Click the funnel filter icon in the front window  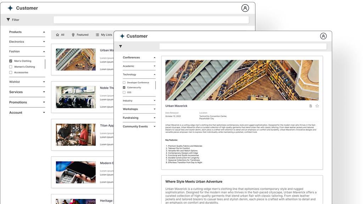click(x=121, y=46)
